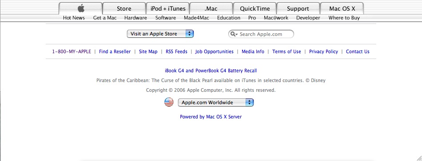Viewport: 422px width, 161px height.
Task: Open the Privacy Policy link
Action: tap(323, 51)
